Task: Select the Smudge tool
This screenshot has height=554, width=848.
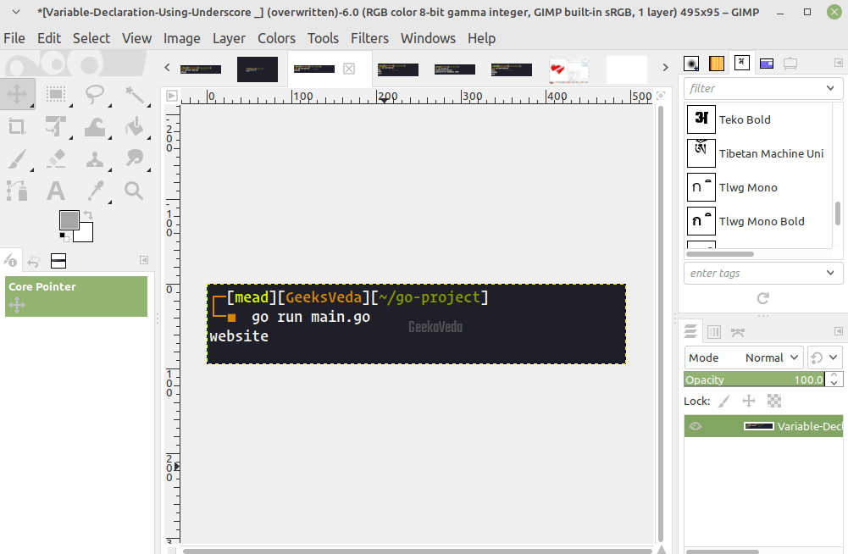Action: tap(134, 158)
